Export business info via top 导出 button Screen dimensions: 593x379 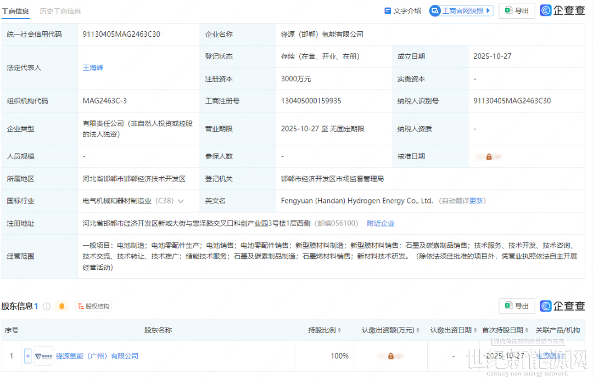click(x=516, y=11)
